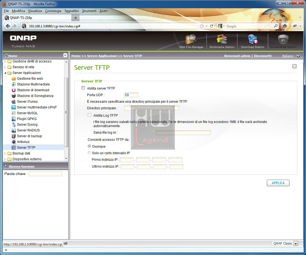This screenshot has width=306, height=255.
Task: Click the Google search box
Action: 249,26
